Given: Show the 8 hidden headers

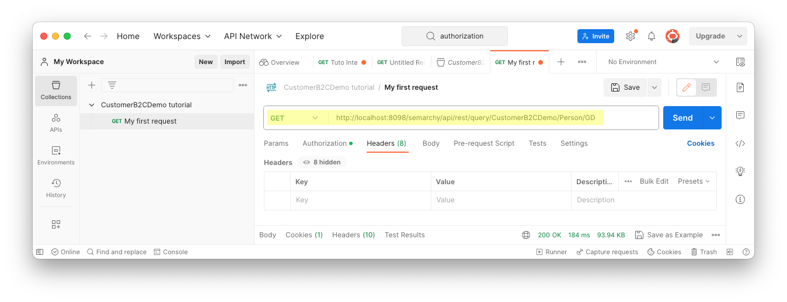Looking at the screenshot, I should tap(322, 162).
